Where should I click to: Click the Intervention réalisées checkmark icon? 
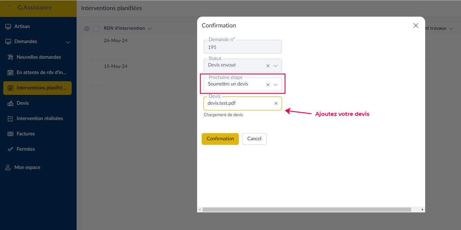(x=10, y=118)
